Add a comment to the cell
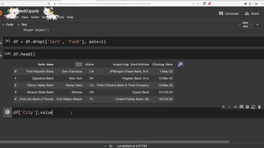The height and width of the screenshot is (148, 264). [241, 107]
